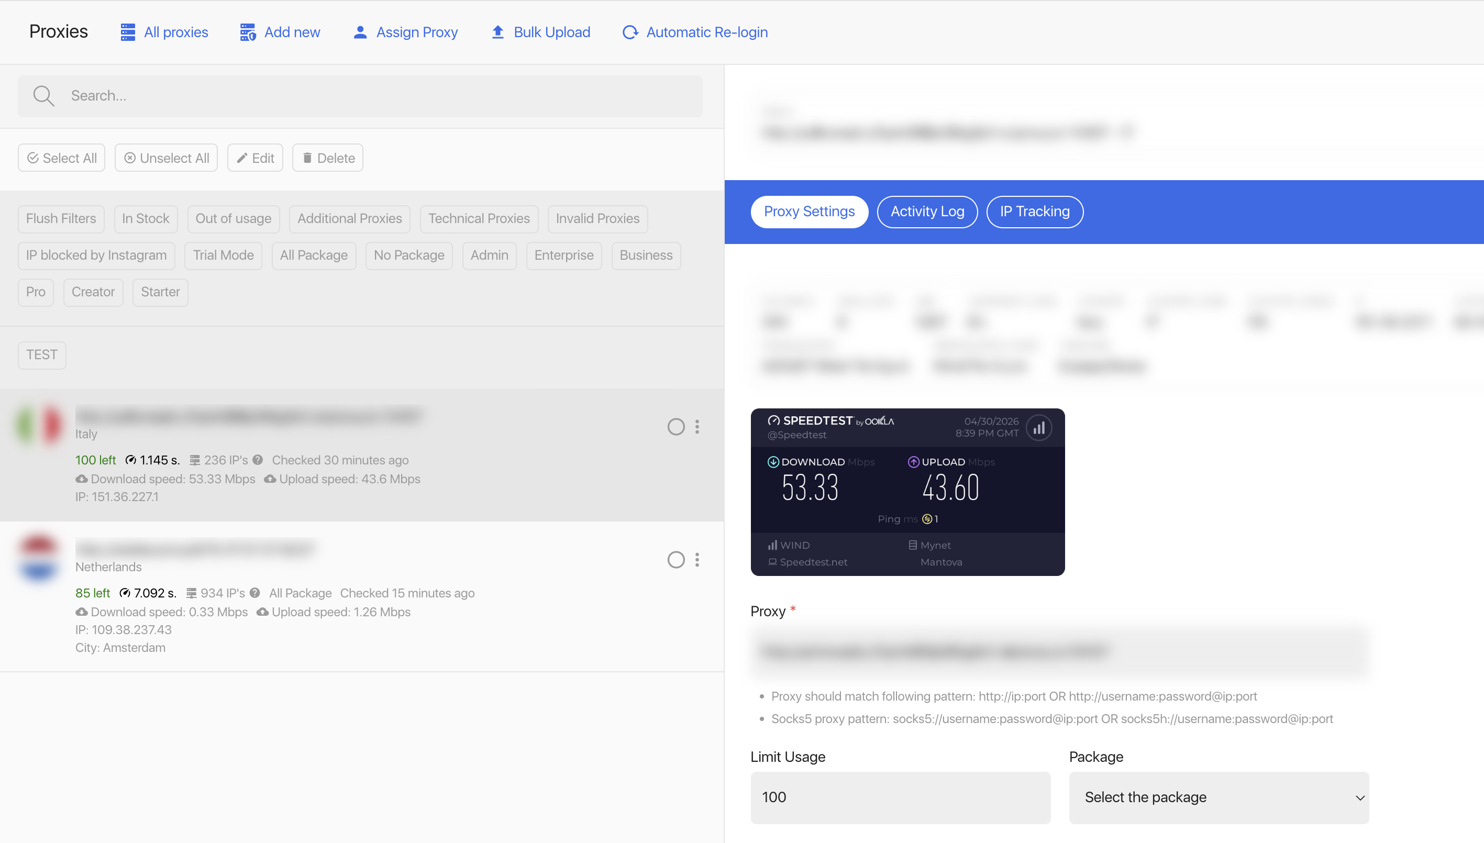This screenshot has width=1484, height=843.
Task: Click the search magnifier icon
Action: 43,96
